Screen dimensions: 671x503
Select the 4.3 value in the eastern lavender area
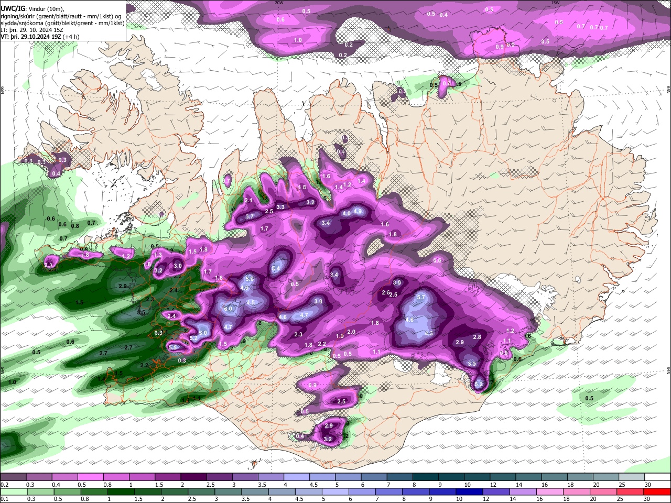click(x=429, y=333)
